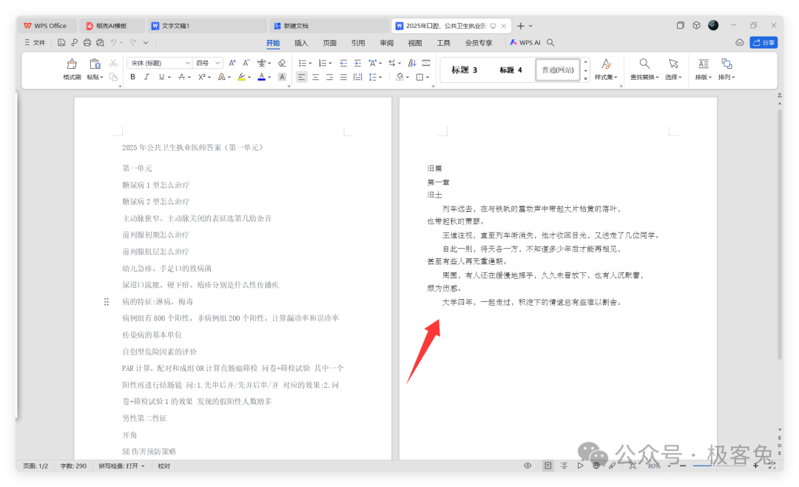The height and width of the screenshot is (487, 799).
Task: Click the Cut scissors icon
Action: [x=113, y=63]
